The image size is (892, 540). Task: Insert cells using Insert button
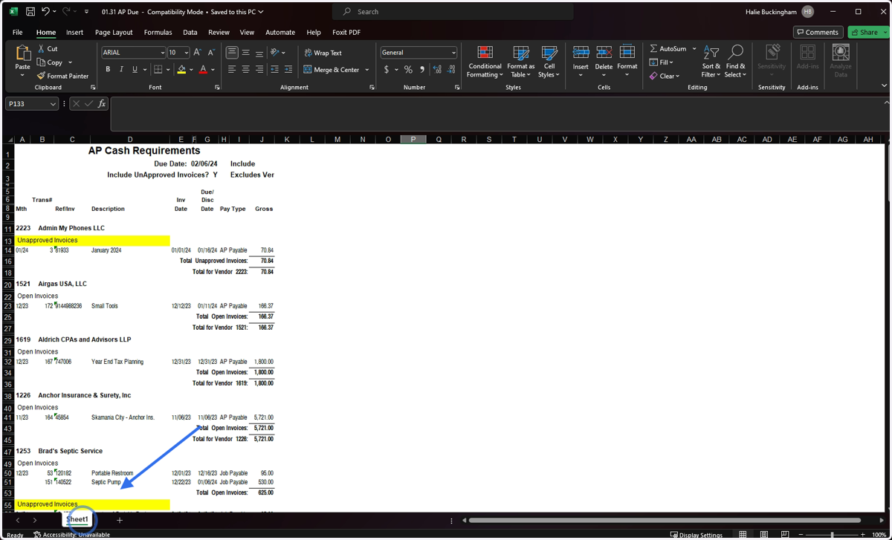click(x=581, y=62)
